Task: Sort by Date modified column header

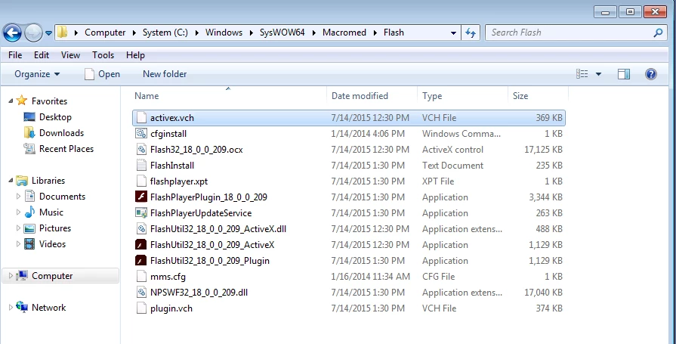Action: [x=360, y=96]
